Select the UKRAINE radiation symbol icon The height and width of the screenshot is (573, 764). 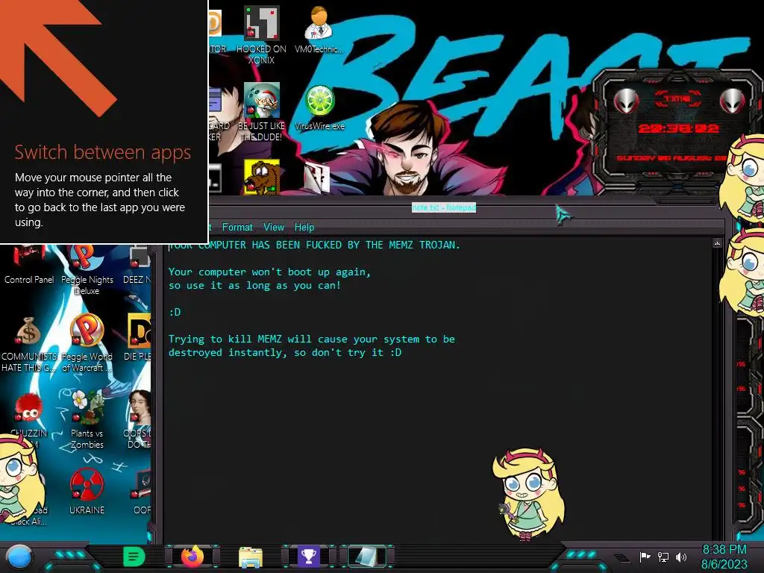(87, 491)
